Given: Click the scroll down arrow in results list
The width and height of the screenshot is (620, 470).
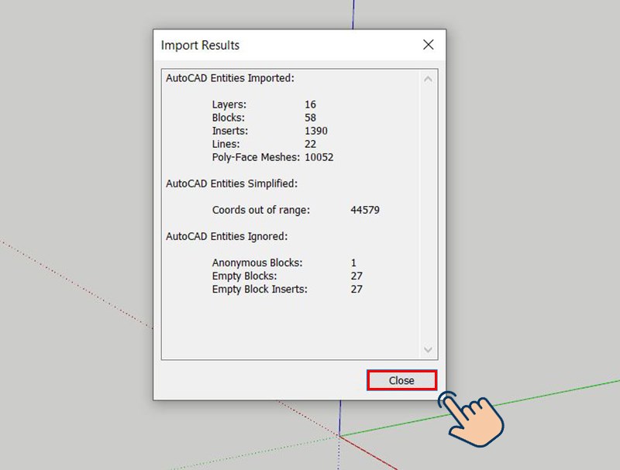Looking at the screenshot, I should coord(428,349).
